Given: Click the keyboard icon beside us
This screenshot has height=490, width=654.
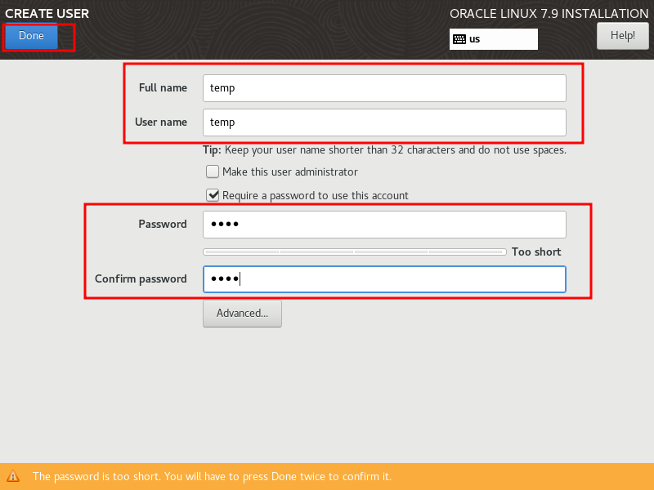Looking at the screenshot, I should click(459, 39).
